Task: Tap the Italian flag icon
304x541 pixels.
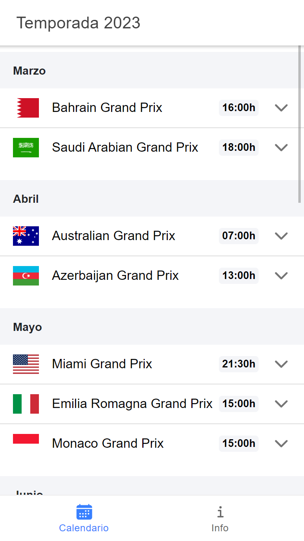Action: click(x=26, y=404)
